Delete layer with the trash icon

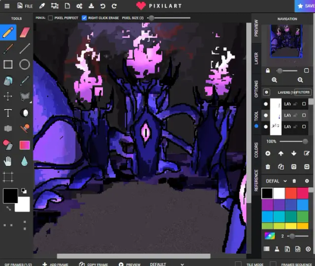click(x=268, y=167)
